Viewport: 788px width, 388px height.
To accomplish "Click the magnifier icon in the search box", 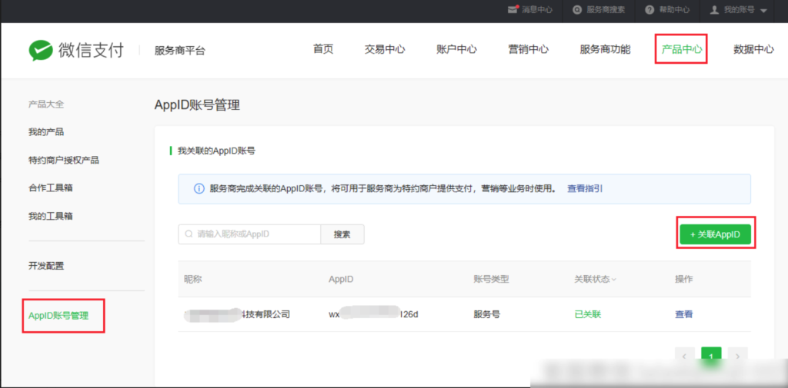I will [x=189, y=234].
